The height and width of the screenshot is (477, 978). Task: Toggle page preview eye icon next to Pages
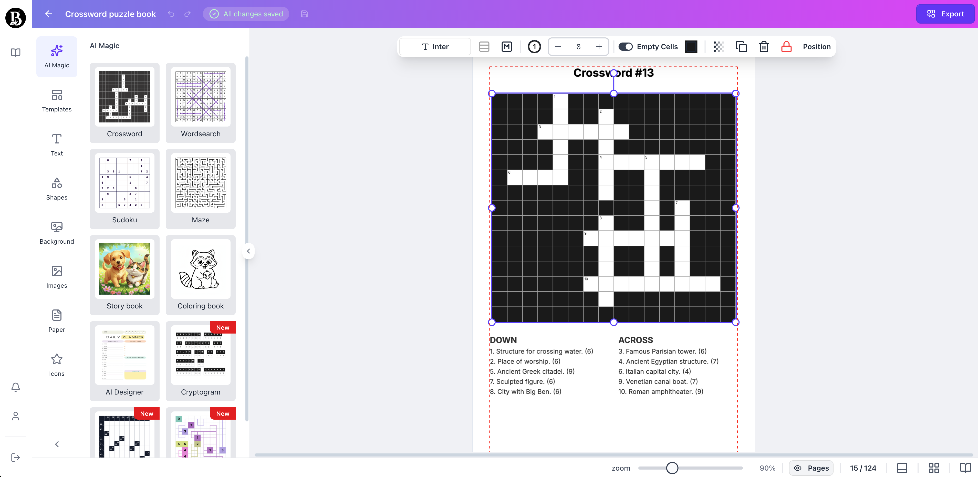point(798,468)
